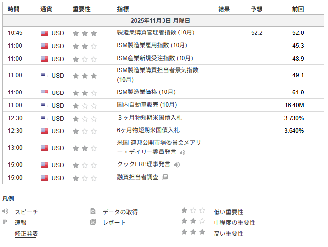The width and height of the screenshot is (328, 247).
Task: Click the 速報 P icon in the legend
Action: [6, 222]
